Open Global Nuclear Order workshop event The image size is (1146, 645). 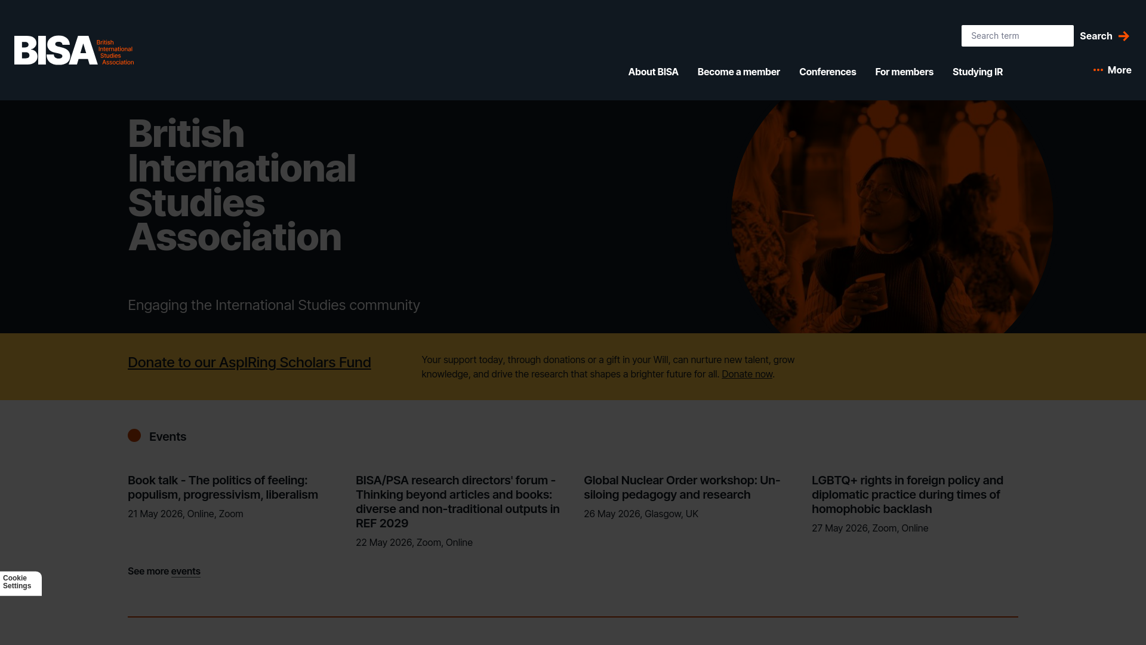click(x=682, y=487)
